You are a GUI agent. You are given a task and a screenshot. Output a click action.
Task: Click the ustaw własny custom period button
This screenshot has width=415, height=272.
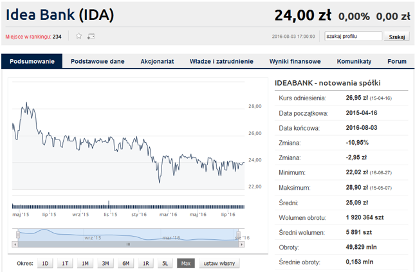point(219,263)
